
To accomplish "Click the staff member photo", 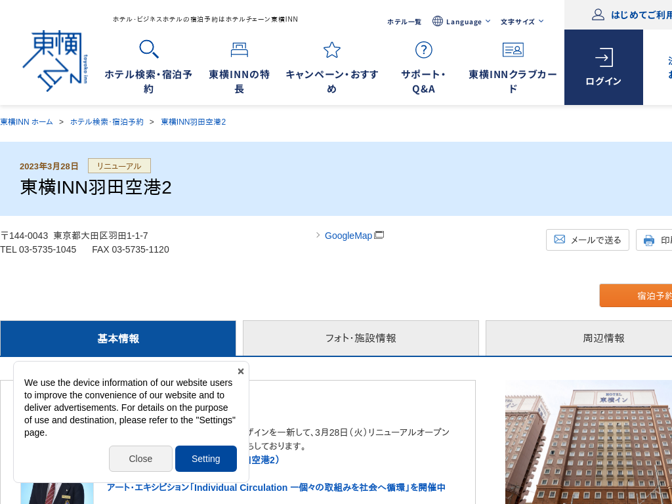I will [57, 493].
